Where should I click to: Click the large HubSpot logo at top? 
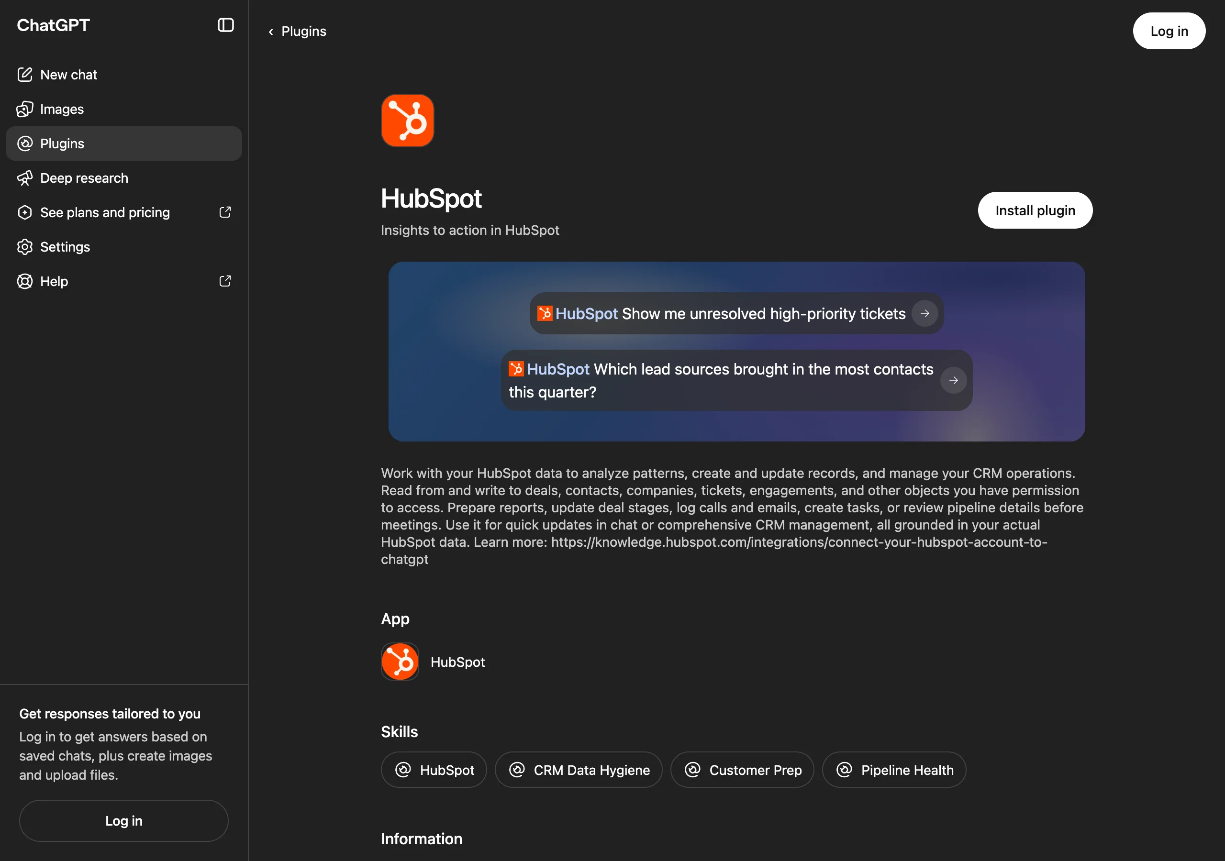pyautogui.click(x=408, y=121)
